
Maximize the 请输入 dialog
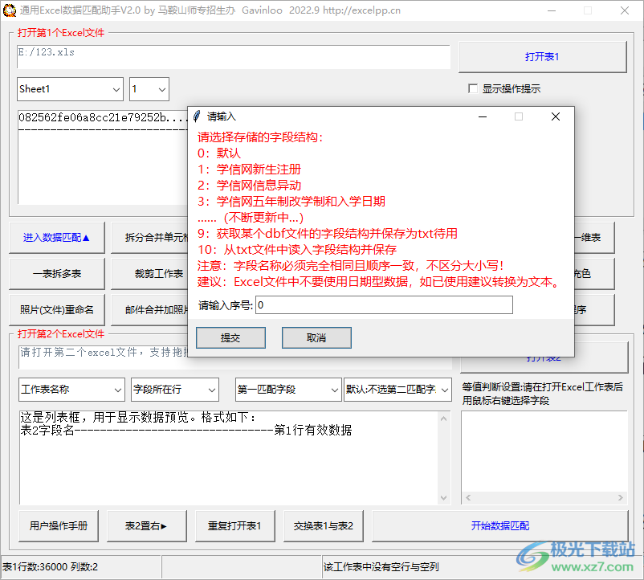(519, 116)
